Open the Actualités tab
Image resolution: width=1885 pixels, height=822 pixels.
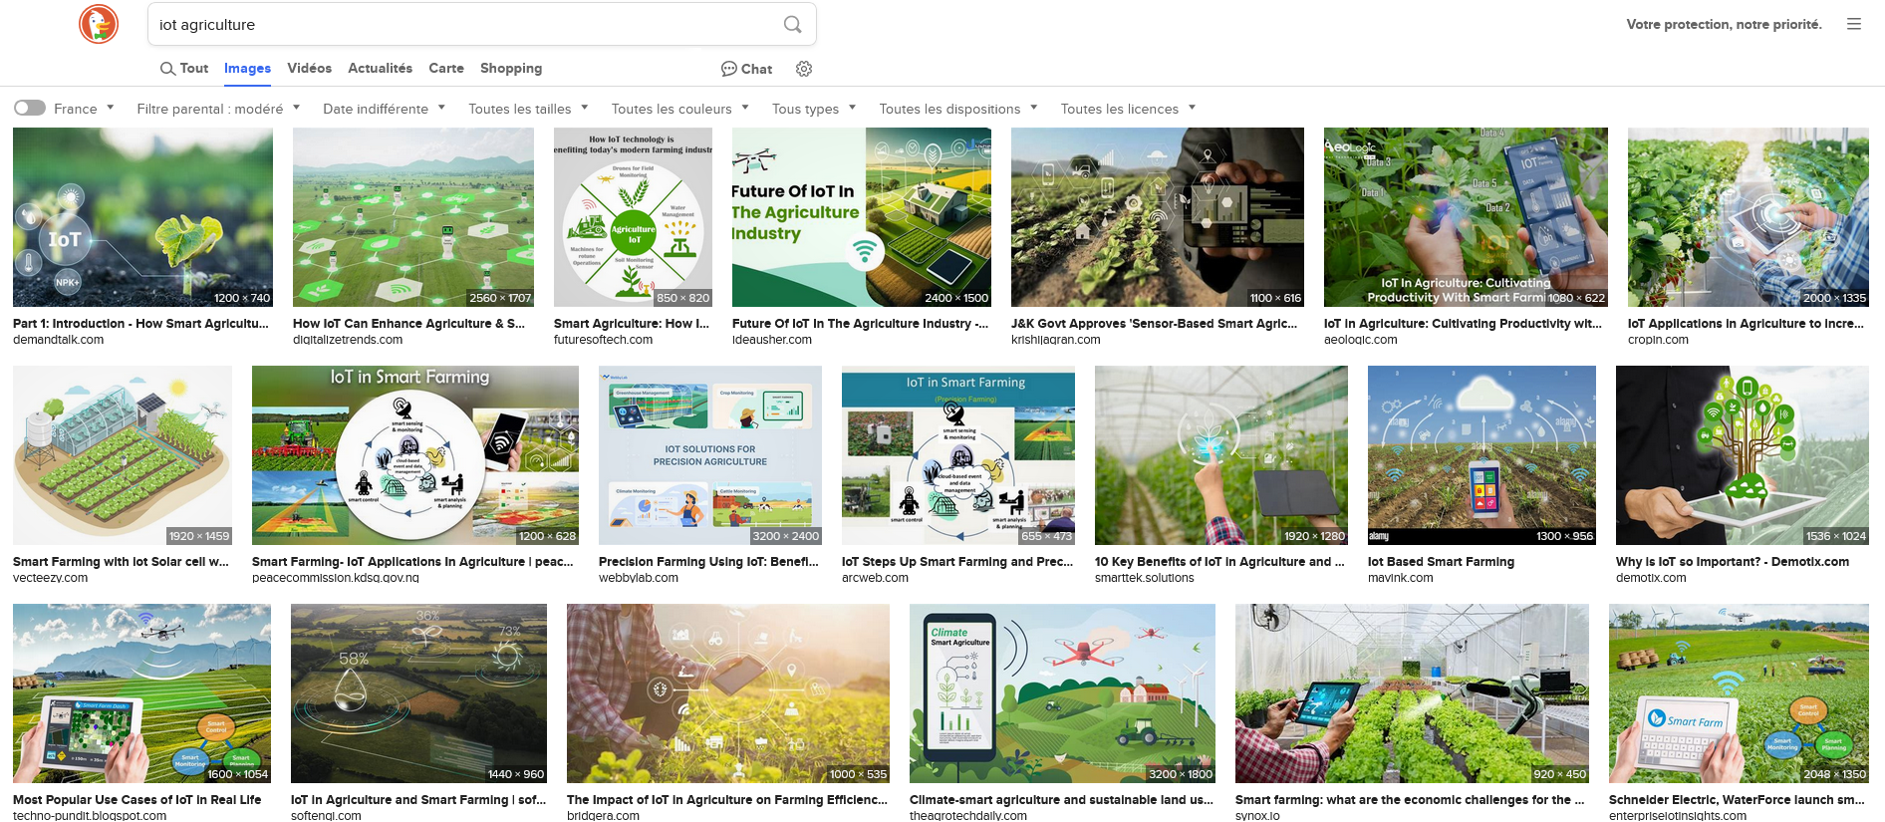coord(380,69)
